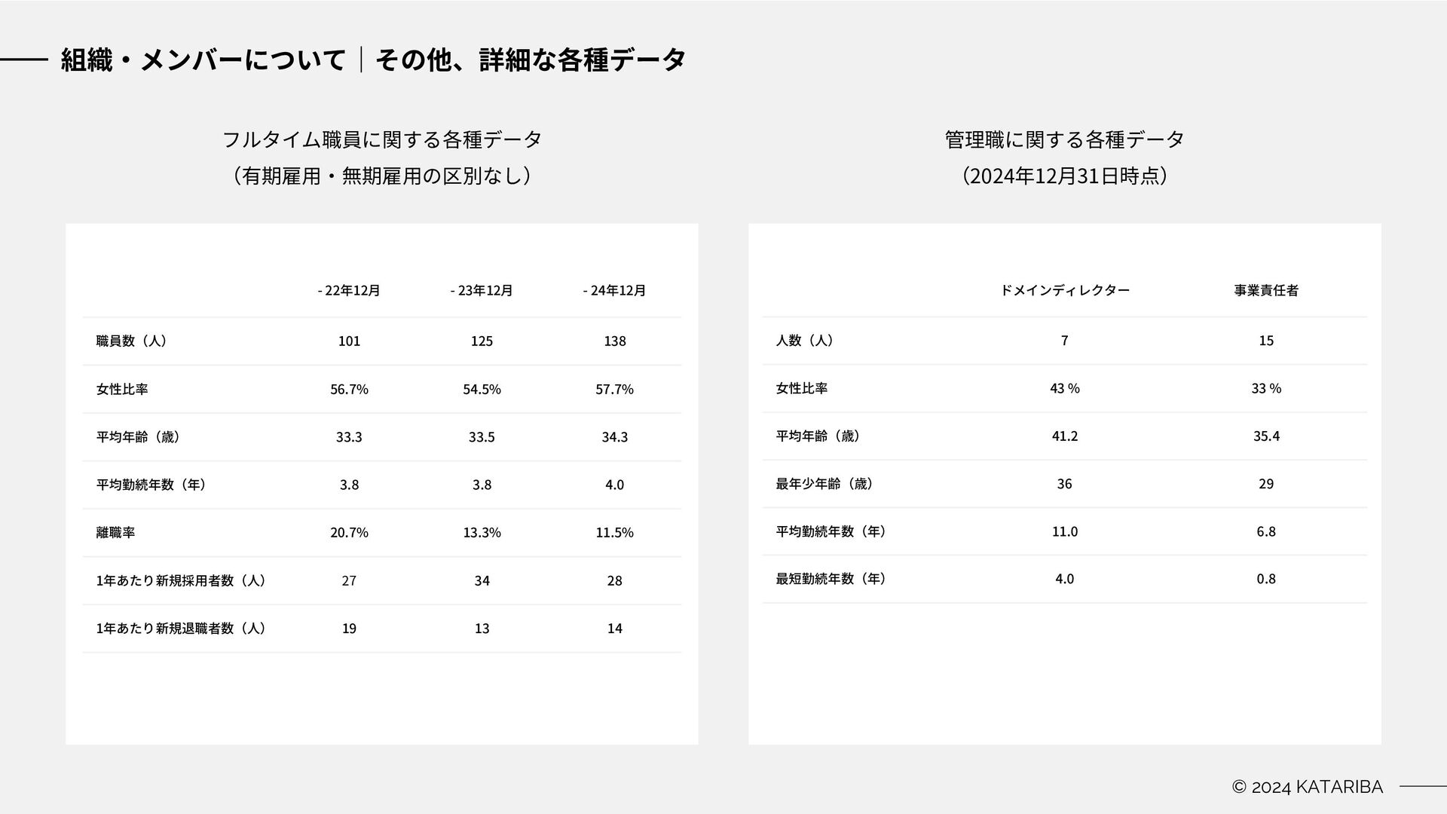Select the 138 staff count value
The height and width of the screenshot is (814, 1447).
tap(614, 341)
